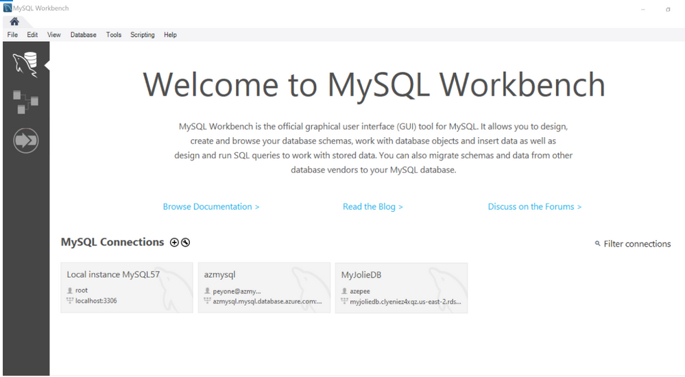This screenshot has width=685, height=377.
Task: Open manage connections wrench icon
Action: 186,243
